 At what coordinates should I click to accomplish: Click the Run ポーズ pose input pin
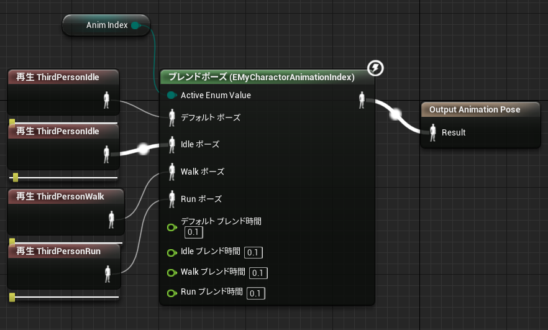171,199
